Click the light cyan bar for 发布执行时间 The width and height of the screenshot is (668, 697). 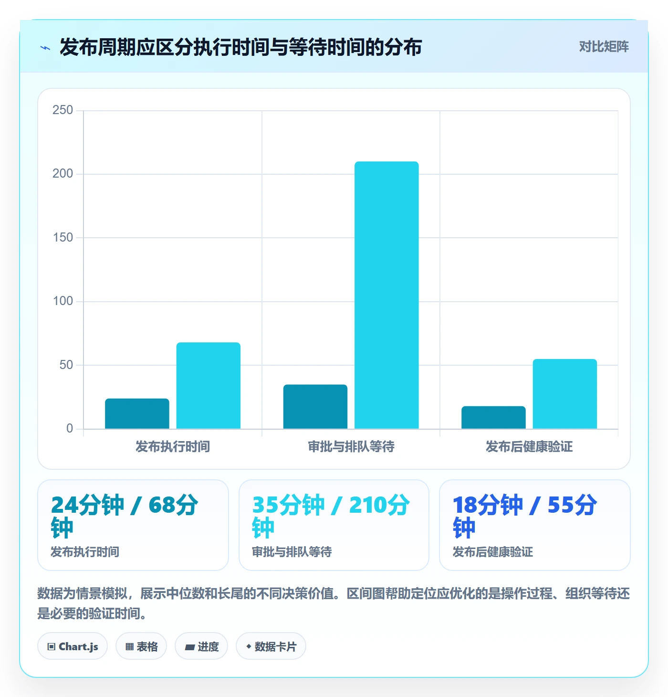209,385
